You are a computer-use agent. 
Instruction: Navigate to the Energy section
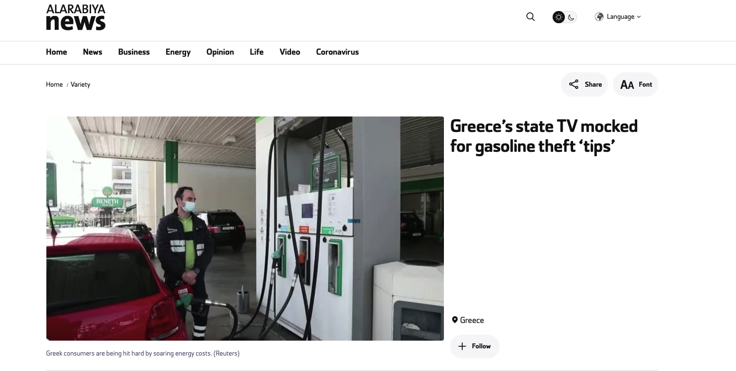coord(178,52)
